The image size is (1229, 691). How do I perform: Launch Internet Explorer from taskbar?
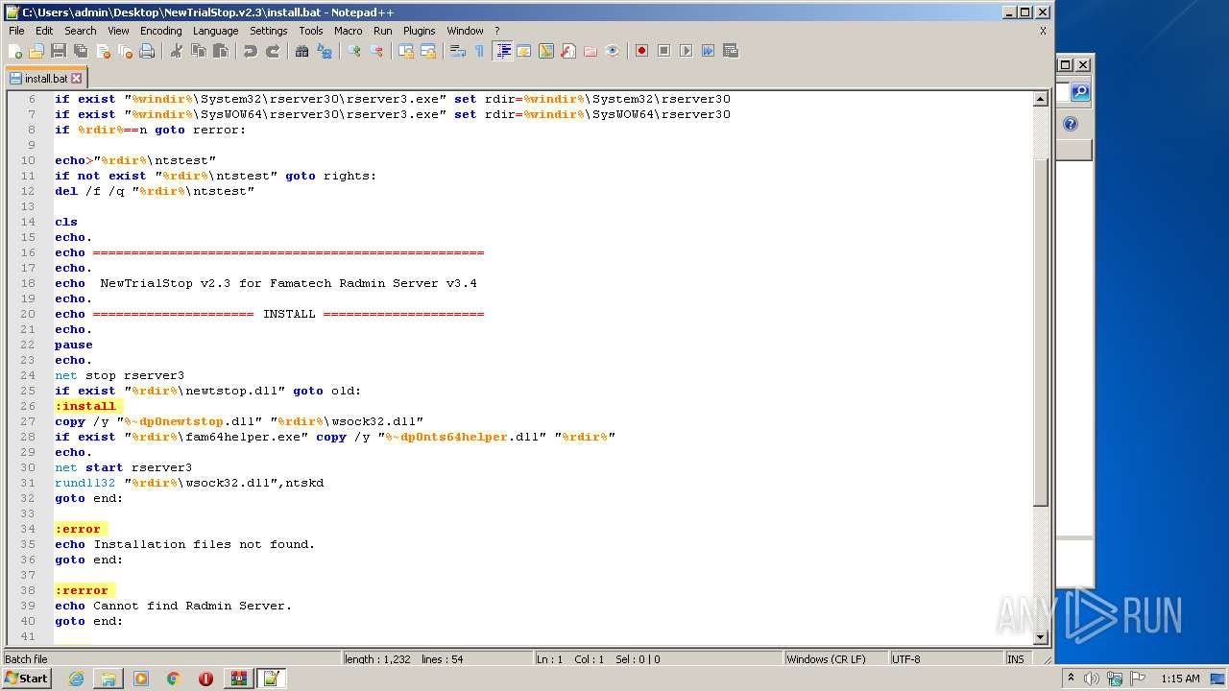[x=76, y=679]
